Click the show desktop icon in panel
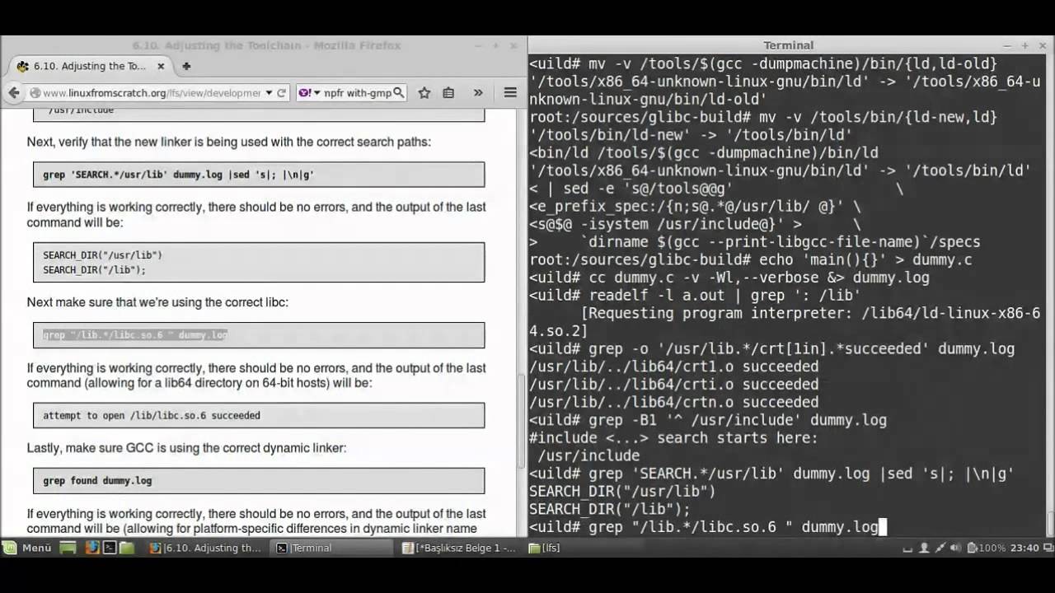The height and width of the screenshot is (593, 1055). (68, 548)
